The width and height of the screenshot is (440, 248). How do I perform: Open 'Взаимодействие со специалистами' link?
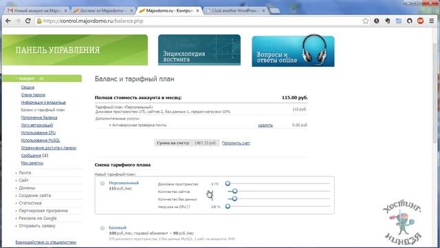46,242
